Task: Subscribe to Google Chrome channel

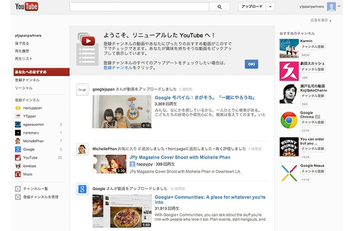Action: [312, 122]
